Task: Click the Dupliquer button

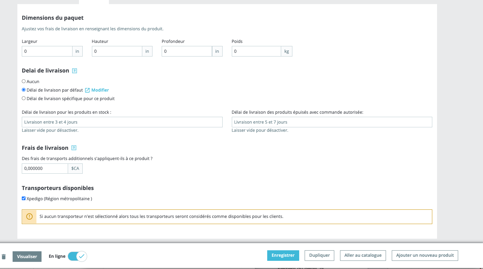Action: tap(319, 255)
